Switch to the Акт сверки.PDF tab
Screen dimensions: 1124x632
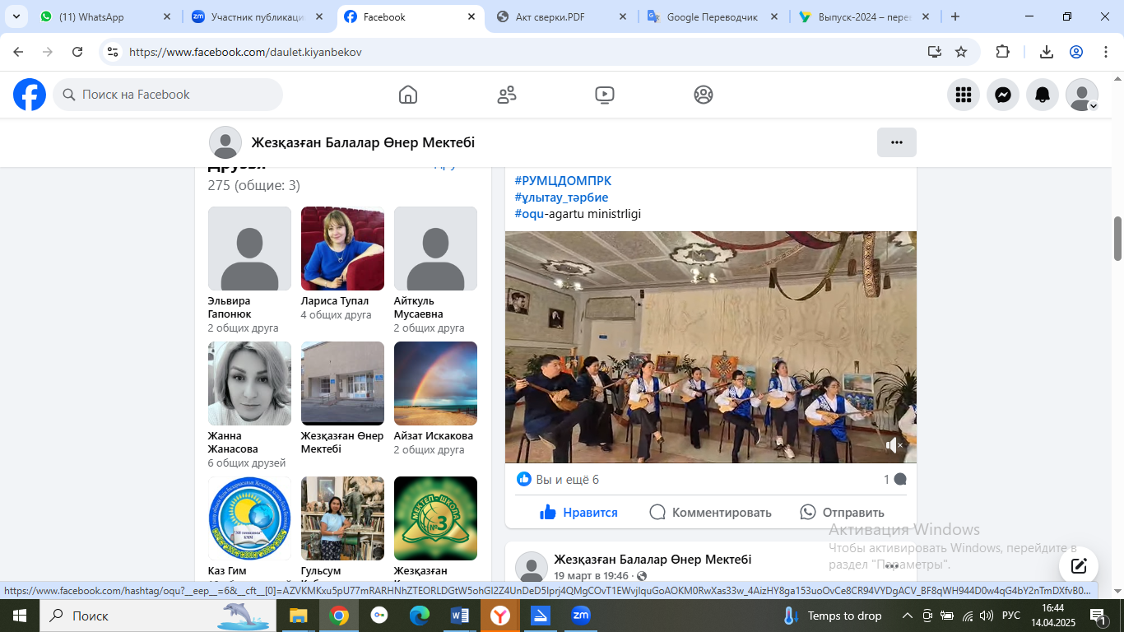562,16
